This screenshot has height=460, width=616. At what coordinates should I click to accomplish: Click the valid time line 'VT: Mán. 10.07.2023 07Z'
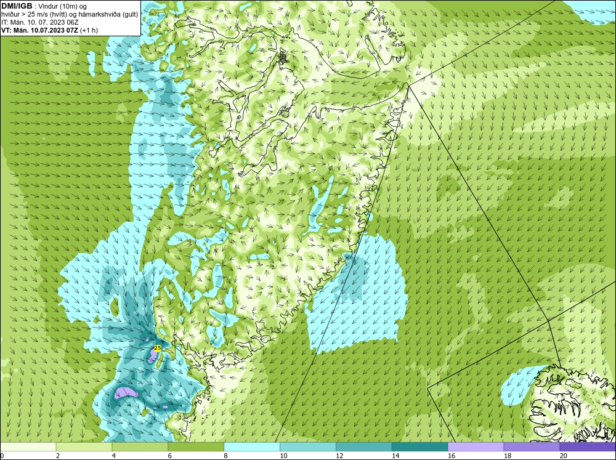pyautogui.click(x=41, y=30)
